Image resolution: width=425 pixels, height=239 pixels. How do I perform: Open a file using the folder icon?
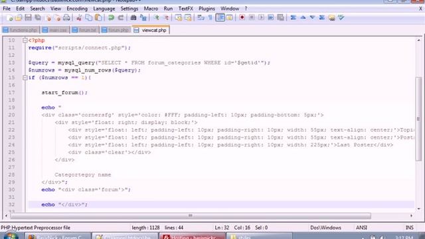19,18
